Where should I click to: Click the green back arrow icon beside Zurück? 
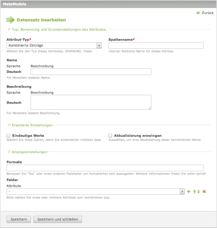[198, 13]
